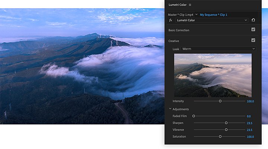Click the Vibrance value 23.5
Screen dimensions: 268x149
click(x=249, y=130)
